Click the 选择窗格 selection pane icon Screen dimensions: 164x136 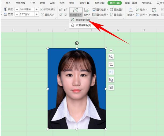154,10
